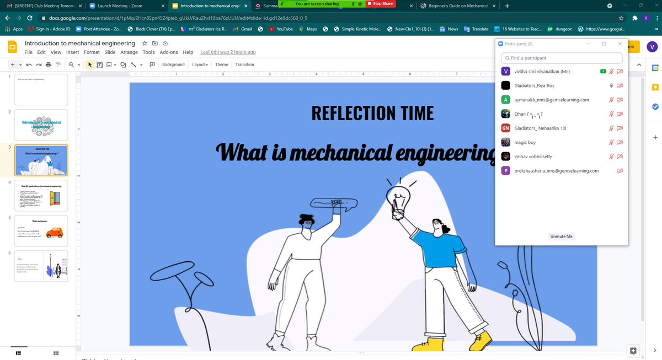This screenshot has width=662, height=360.
Task: Open line type dropdown arrow
Action: point(141,65)
